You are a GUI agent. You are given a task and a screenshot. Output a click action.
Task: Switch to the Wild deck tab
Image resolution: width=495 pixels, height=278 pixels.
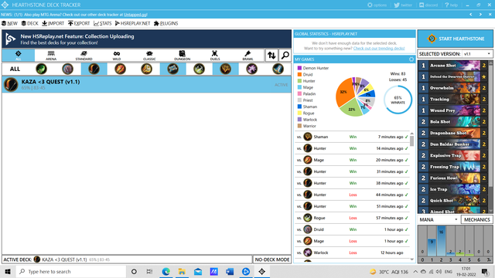click(117, 55)
